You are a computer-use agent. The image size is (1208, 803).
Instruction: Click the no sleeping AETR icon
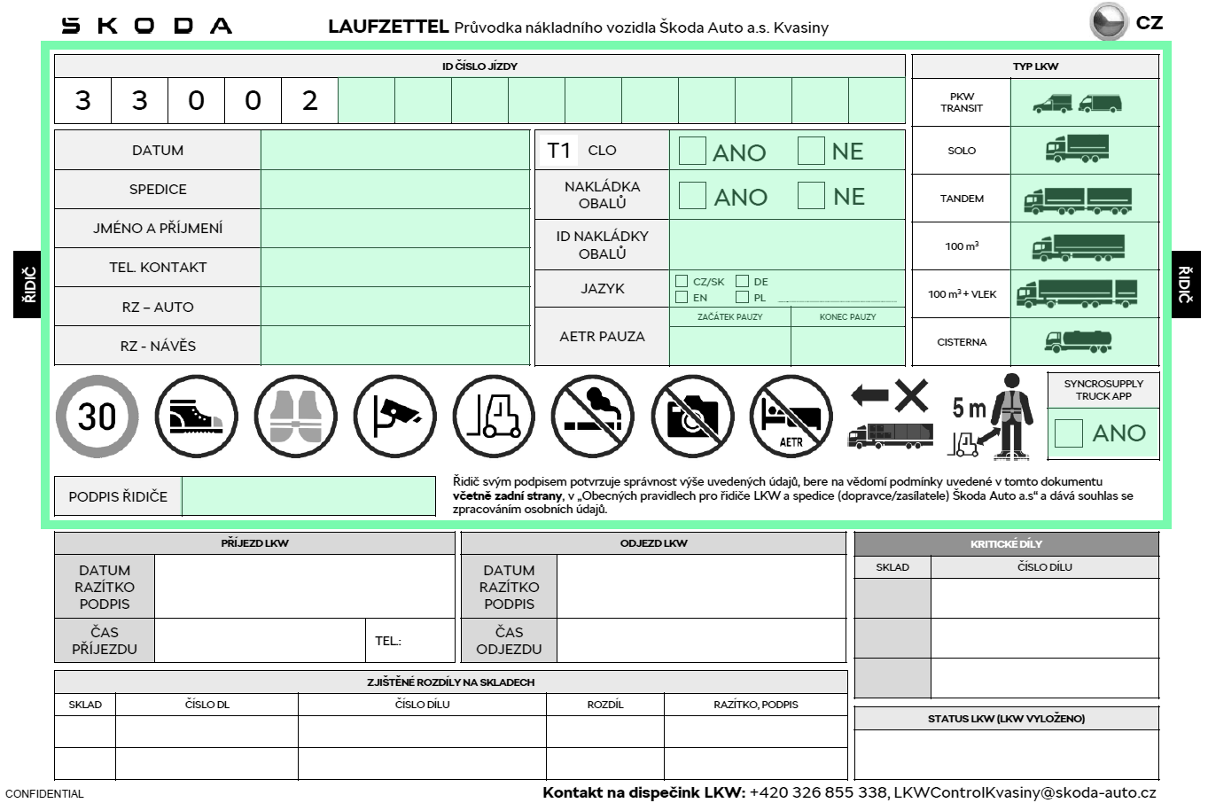791,416
